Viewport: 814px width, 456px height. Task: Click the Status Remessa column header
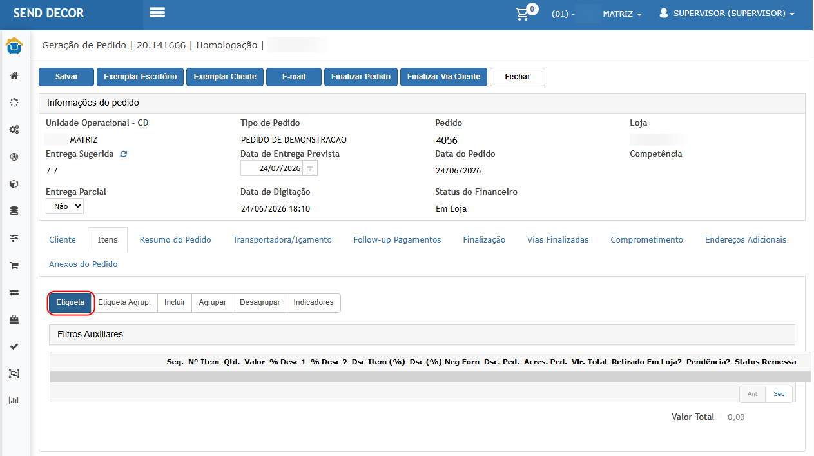[765, 362]
